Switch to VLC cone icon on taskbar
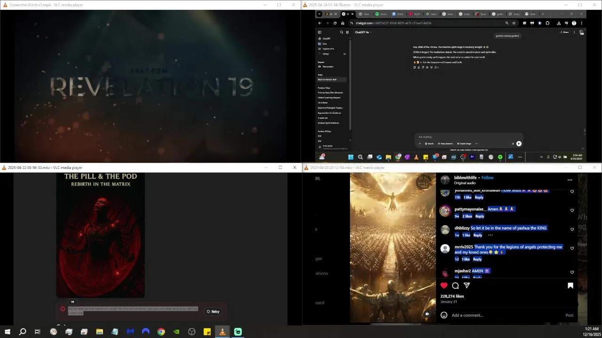 click(x=222, y=332)
